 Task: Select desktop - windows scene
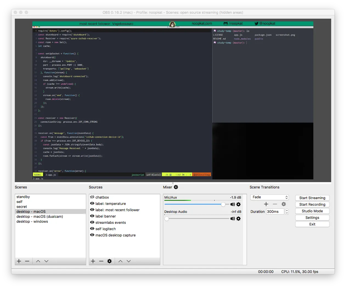[32, 221]
